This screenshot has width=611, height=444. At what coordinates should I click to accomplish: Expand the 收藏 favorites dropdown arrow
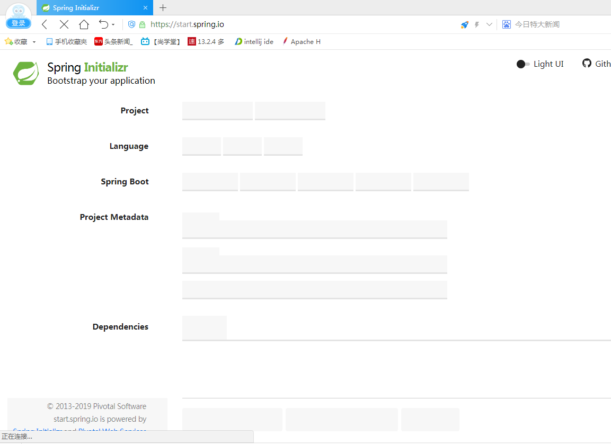(34, 42)
